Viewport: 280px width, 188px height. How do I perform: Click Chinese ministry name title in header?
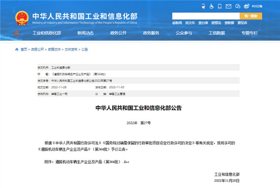pos(85,16)
